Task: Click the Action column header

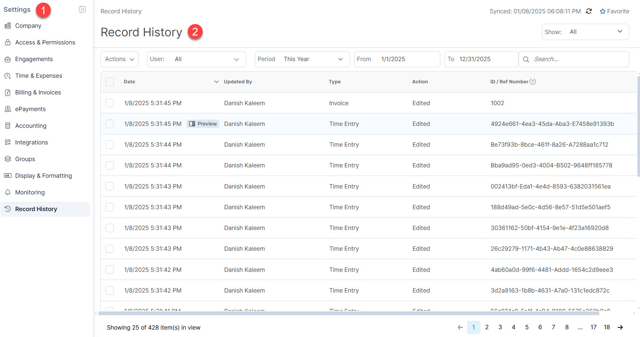Action: [420, 82]
